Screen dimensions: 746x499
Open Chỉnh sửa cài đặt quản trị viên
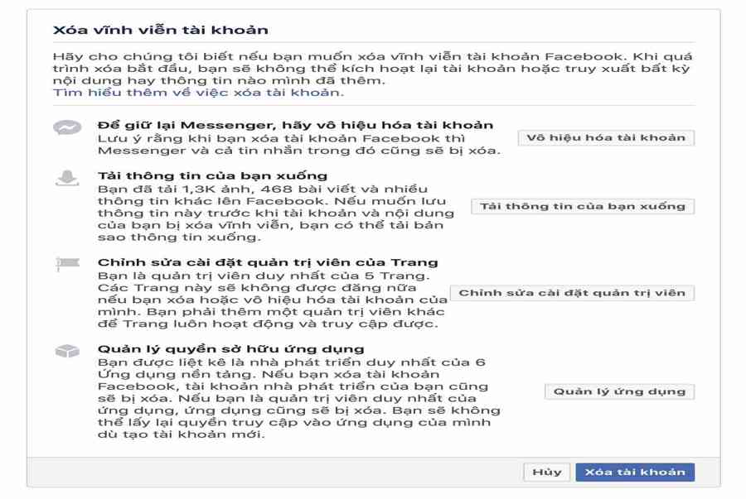pyautogui.click(x=572, y=293)
